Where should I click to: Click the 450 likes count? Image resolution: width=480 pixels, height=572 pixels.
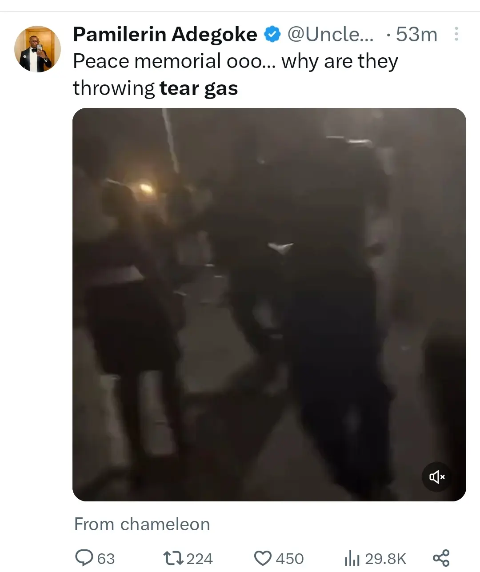tap(290, 558)
